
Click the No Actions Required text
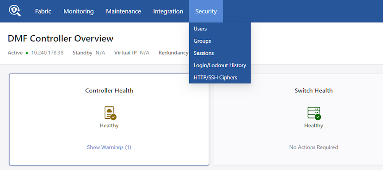313,147
